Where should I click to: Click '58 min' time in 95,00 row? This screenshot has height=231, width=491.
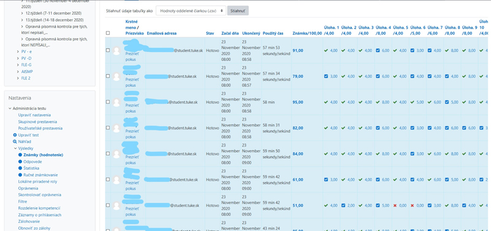(268, 102)
